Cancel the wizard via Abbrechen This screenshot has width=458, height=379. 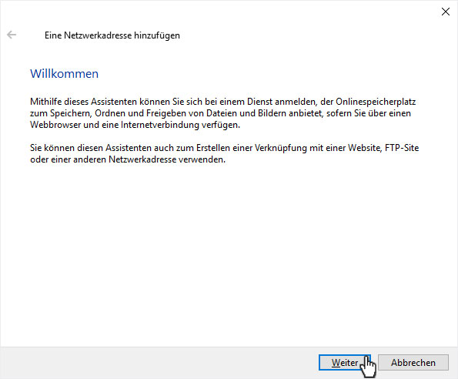pyautogui.click(x=413, y=363)
